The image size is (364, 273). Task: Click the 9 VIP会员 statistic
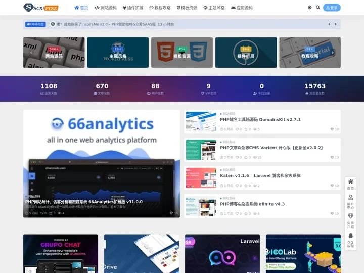click(x=208, y=89)
